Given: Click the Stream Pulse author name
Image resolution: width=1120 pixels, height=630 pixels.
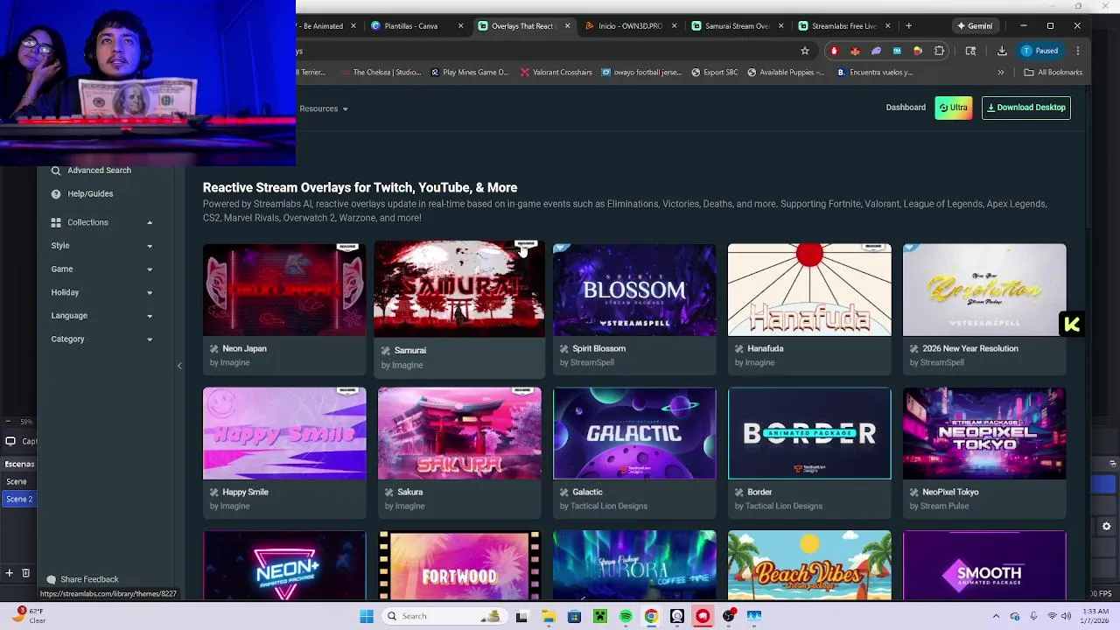Looking at the screenshot, I should [x=945, y=506].
